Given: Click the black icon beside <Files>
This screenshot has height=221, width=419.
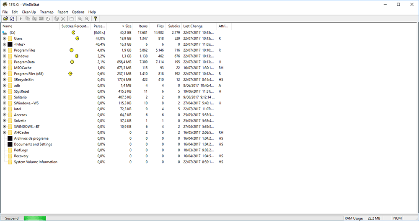Looking at the screenshot, I should [x=10, y=44].
